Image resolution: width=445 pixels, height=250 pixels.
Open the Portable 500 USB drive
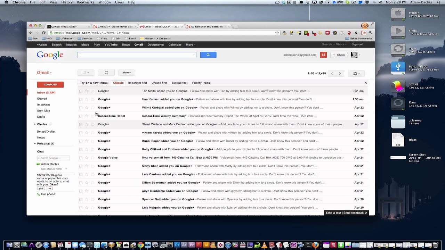pos(398,68)
